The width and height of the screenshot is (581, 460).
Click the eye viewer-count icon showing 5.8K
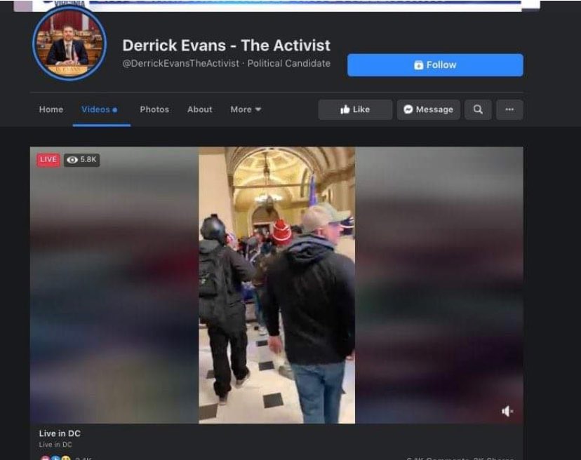(72, 159)
